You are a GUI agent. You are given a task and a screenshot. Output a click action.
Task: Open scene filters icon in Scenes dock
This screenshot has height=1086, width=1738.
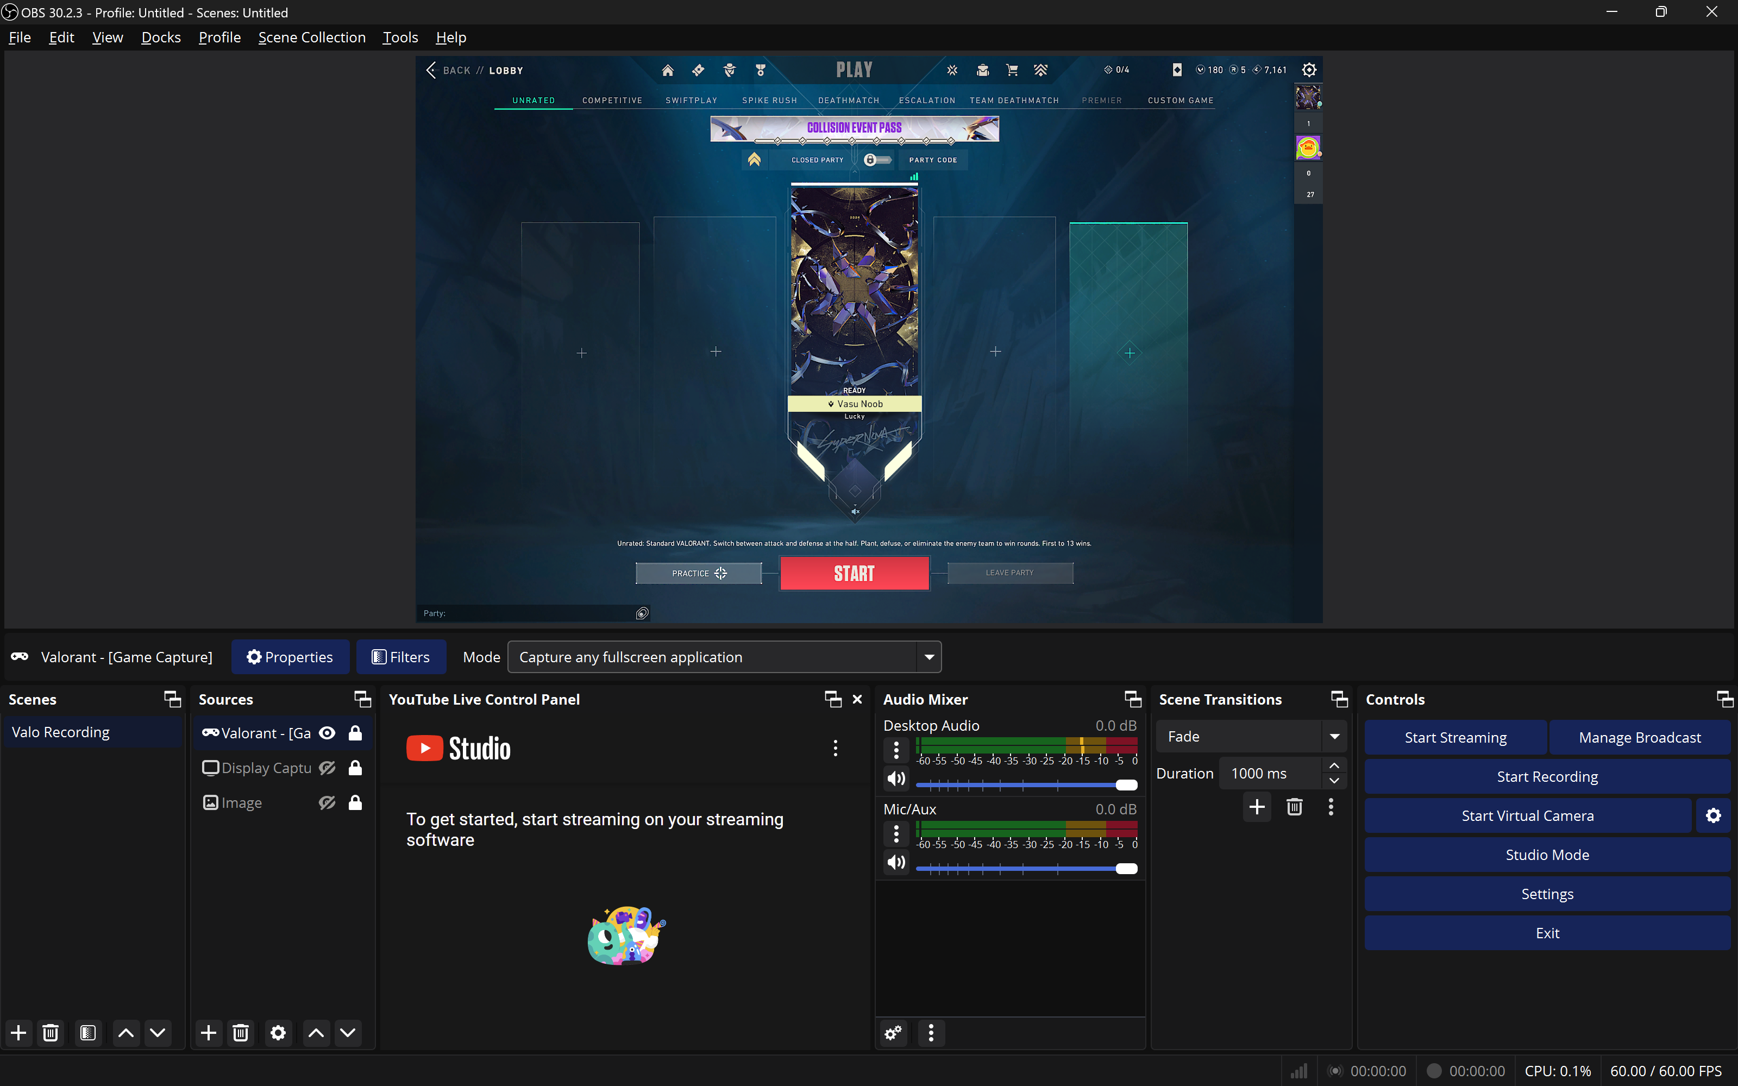pyautogui.click(x=89, y=1033)
